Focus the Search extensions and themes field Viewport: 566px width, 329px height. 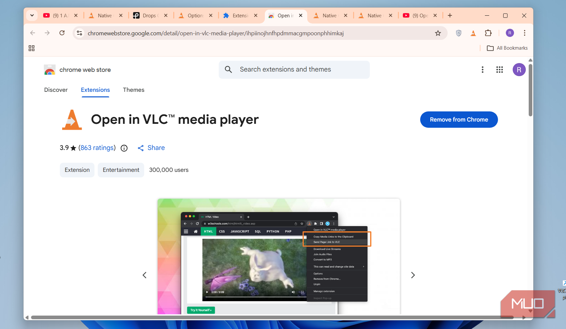coord(294,70)
